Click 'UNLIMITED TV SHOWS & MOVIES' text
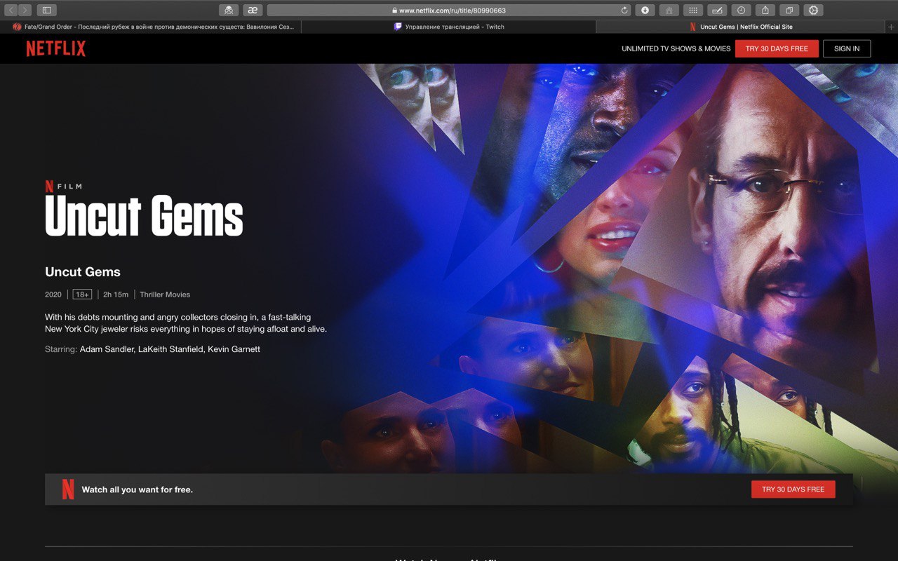 coord(676,48)
